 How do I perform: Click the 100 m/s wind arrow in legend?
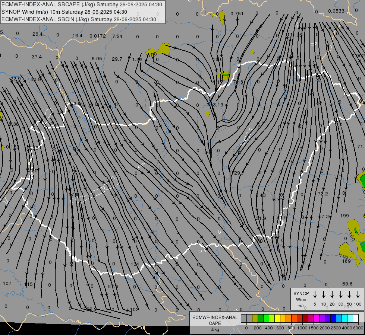tap(358, 294)
